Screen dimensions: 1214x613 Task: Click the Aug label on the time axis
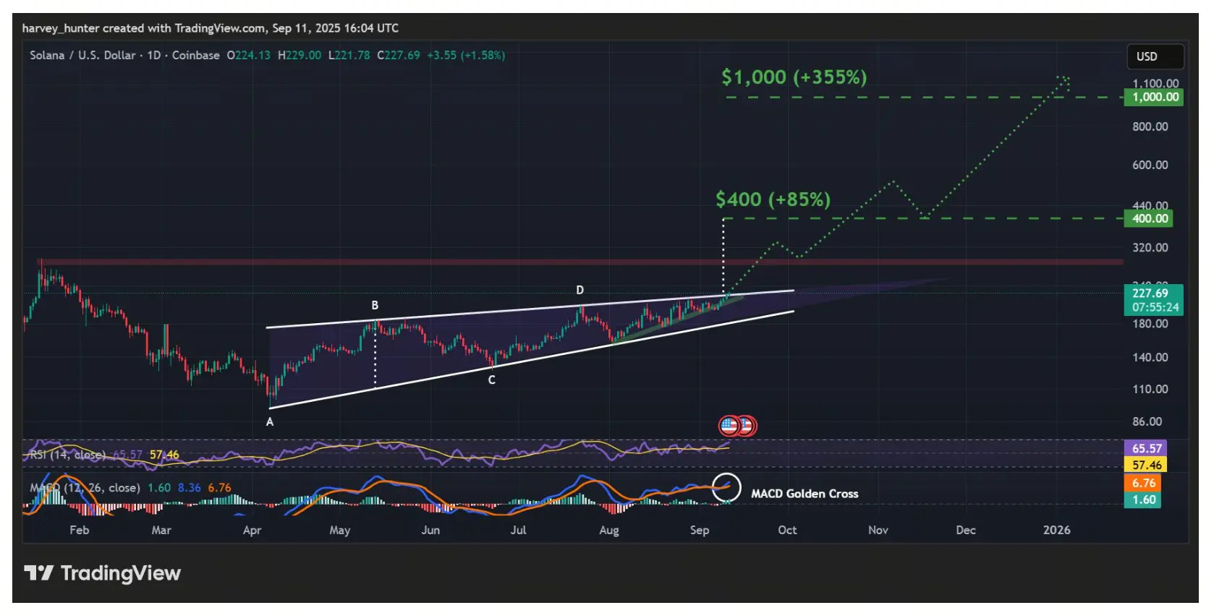click(609, 530)
